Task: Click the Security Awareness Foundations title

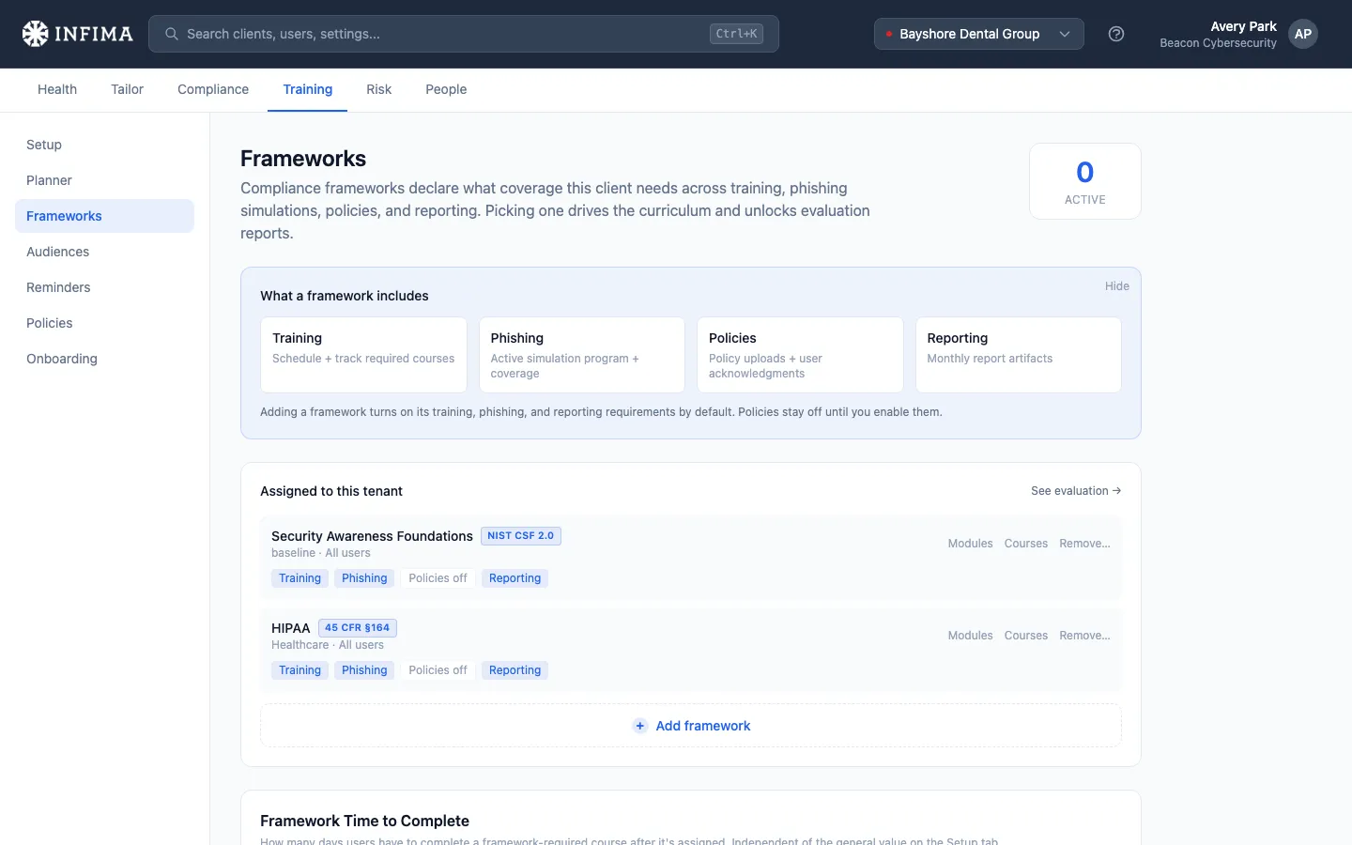Action: coord(372,536)
